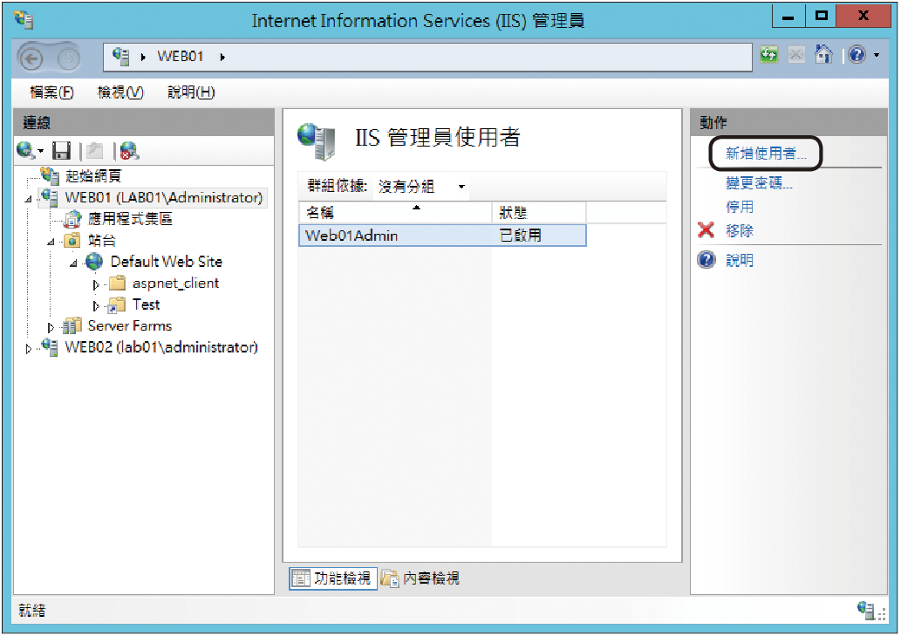Screen dimensions: 901x636
Task: Click 移除 action link
Action: click(740, 231)
